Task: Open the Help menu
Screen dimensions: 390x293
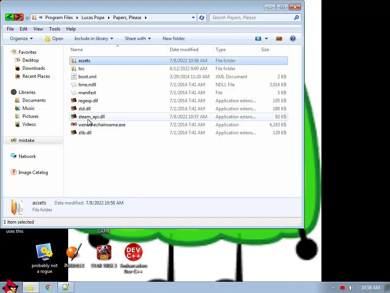Action: [x=71, y=29]
